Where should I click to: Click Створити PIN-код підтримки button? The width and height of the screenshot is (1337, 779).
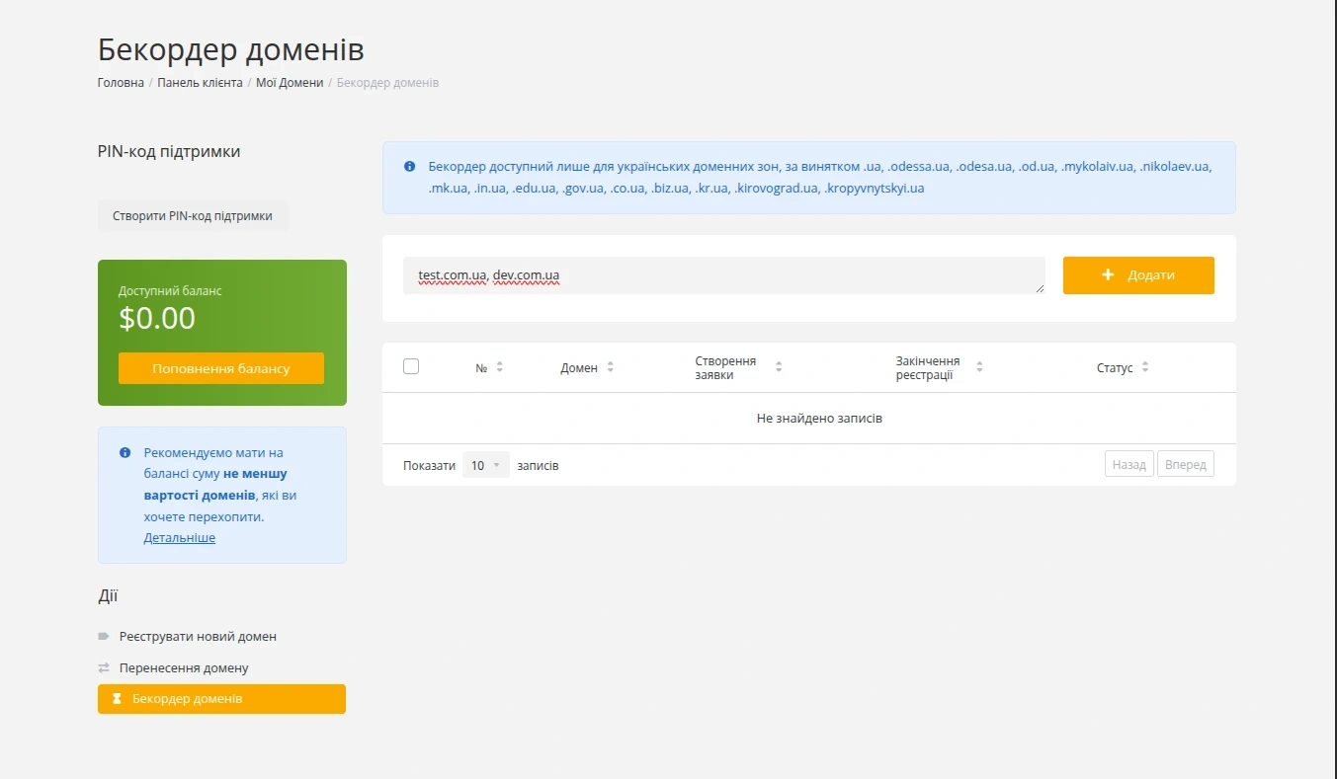click(193, 215)
